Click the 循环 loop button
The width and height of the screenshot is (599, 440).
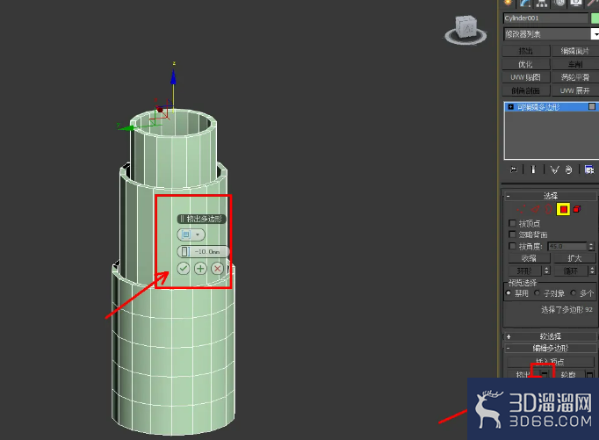click(x=571, y=270)
